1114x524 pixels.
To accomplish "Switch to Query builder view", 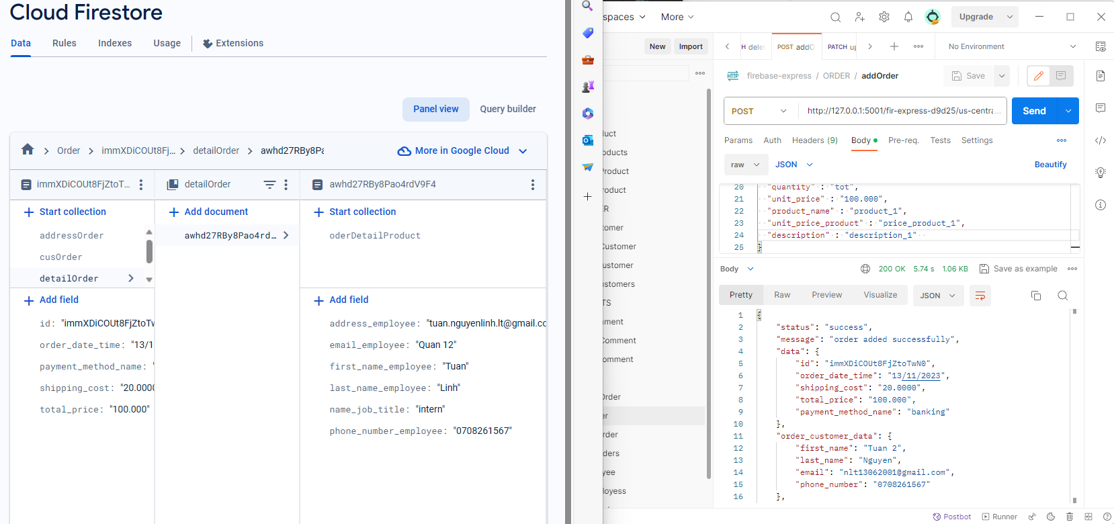I will click(507, 109).
